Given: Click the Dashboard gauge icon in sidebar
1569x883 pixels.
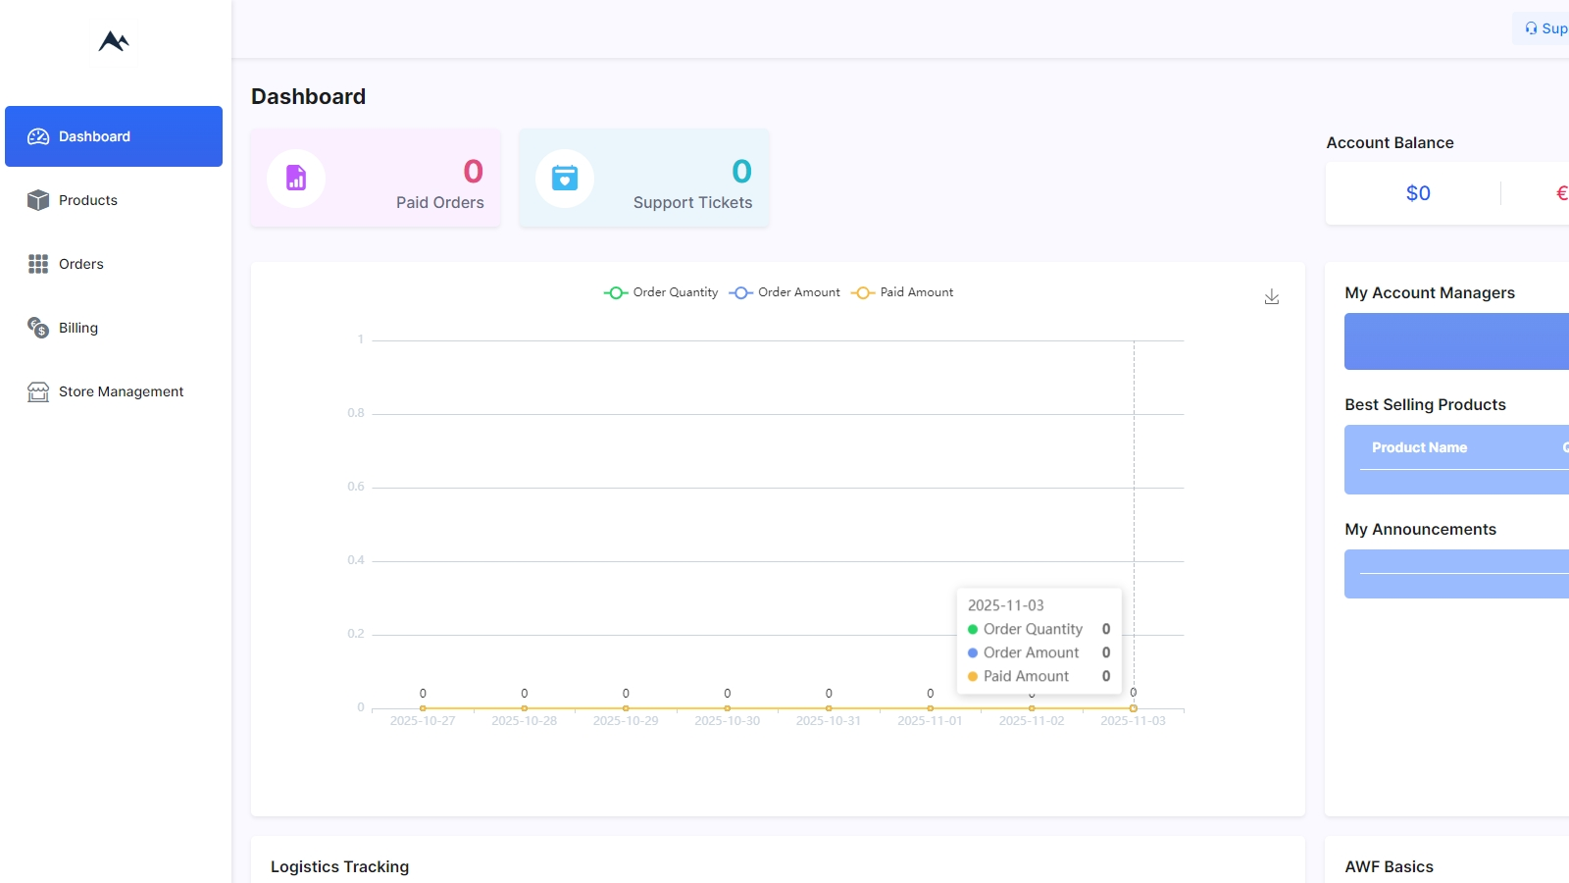Looking at the screenshot, I should [38, 136].
